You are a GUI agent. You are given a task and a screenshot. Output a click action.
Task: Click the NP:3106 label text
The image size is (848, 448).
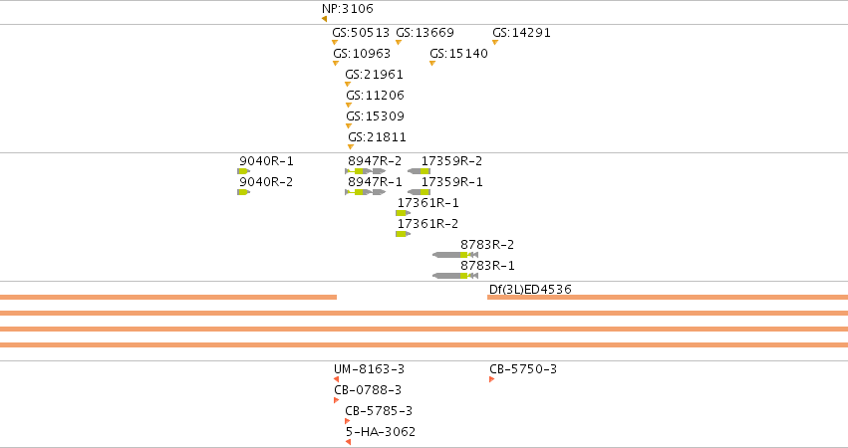[x=347, y=9]
